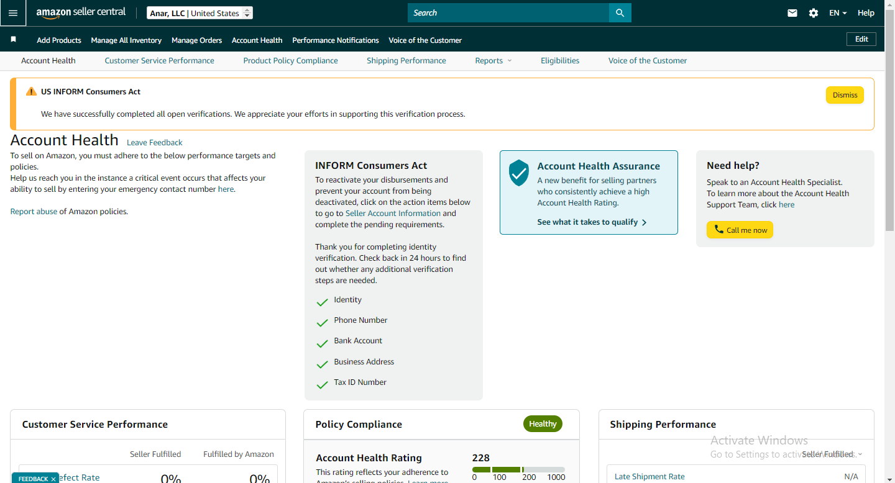Open Add Products in the favorites bar
The image size is (895, 483).
click(x=59, y=40)
